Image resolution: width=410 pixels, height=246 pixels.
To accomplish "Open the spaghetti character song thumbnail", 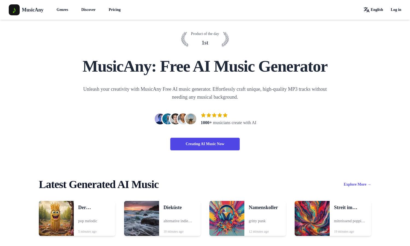I will tap(56, 218).
